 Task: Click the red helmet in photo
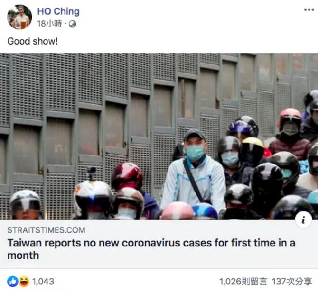(x=127, y=176)
